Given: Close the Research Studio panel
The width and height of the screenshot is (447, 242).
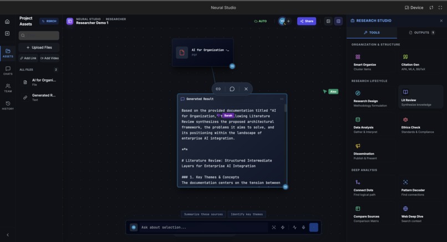Looking at the screenshot, I should click(x=441, y=21).
